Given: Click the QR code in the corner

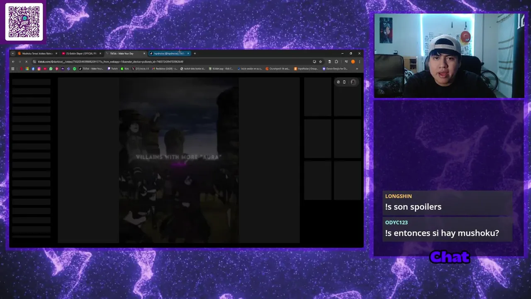Looking at the screenshot, I should [x=24, y=22].
